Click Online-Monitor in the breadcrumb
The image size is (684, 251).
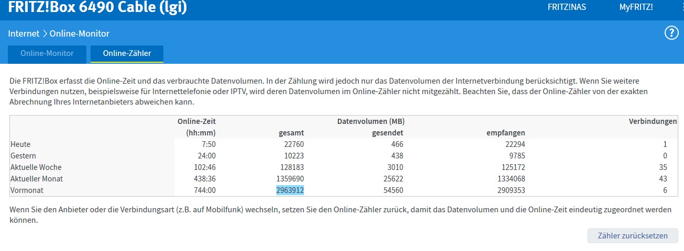(x=79, y=33)
